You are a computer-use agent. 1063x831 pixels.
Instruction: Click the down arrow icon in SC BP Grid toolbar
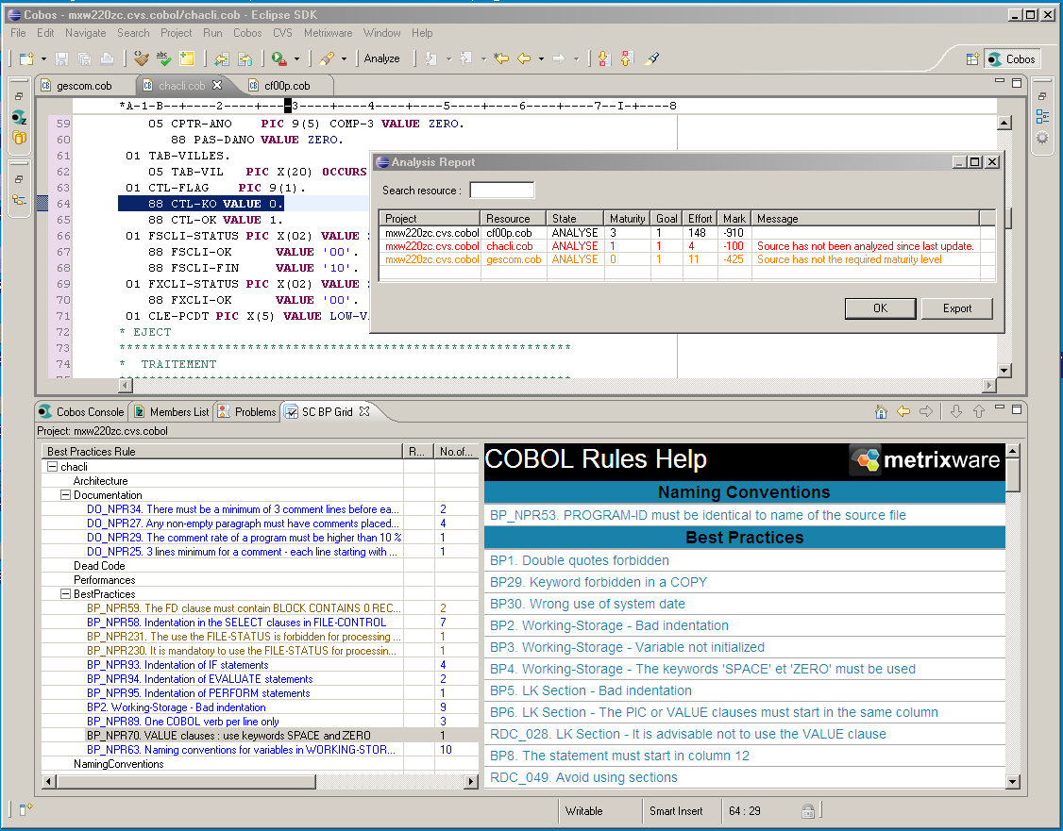[956, 411]
